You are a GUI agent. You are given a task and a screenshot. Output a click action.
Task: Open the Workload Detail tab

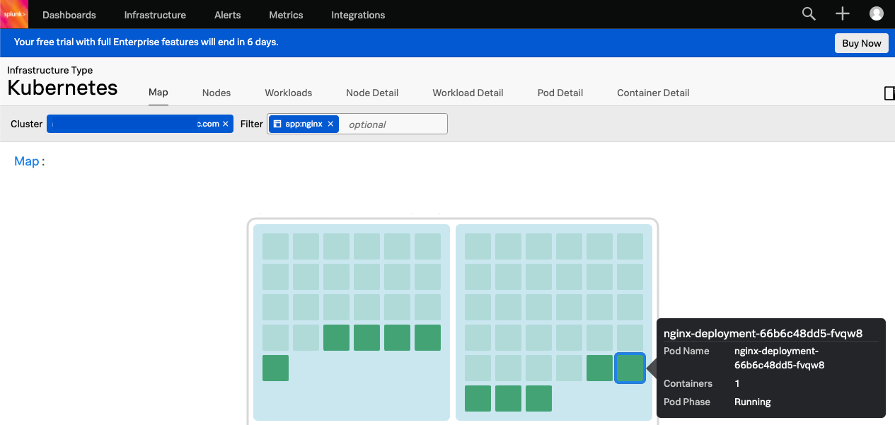(x=468, y=93)
